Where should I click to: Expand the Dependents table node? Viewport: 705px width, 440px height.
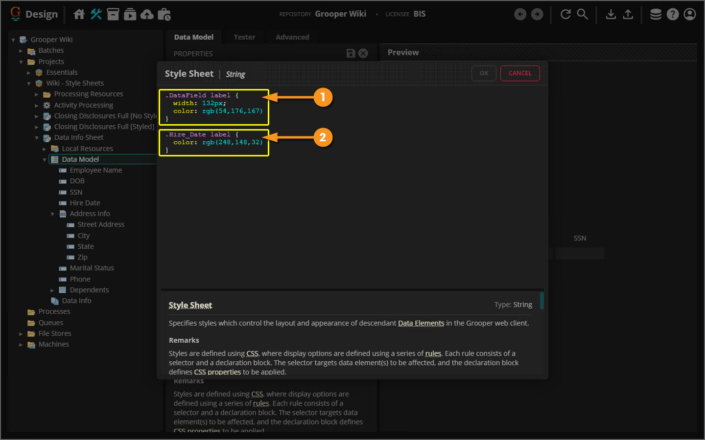(52, 290)
